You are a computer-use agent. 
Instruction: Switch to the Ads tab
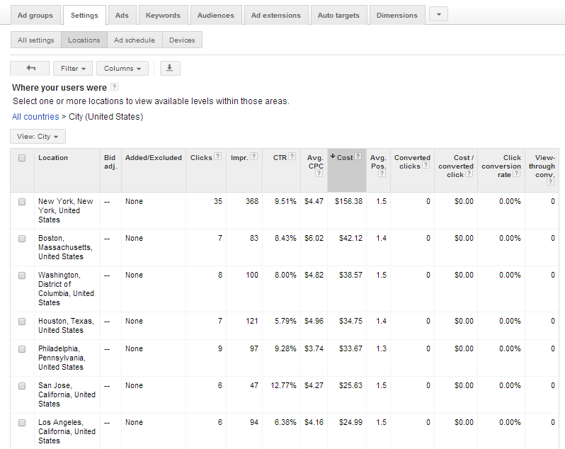point(122,15)
